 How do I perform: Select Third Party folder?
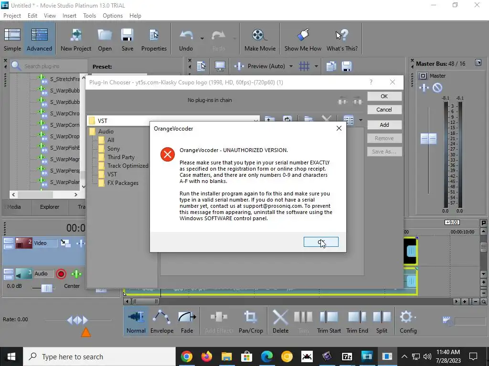tap(121, 157)
